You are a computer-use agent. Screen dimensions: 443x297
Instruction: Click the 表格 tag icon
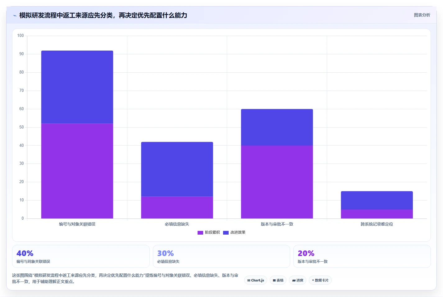274,280
